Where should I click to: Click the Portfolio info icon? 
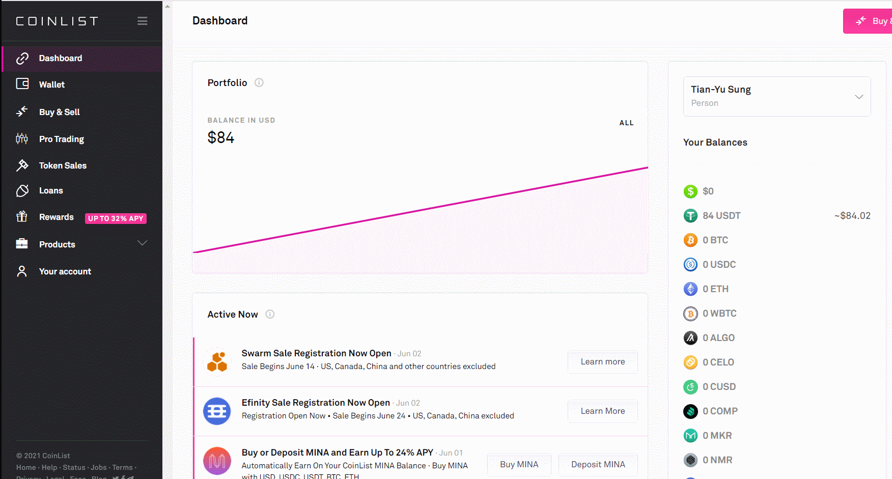coord(259,82)
